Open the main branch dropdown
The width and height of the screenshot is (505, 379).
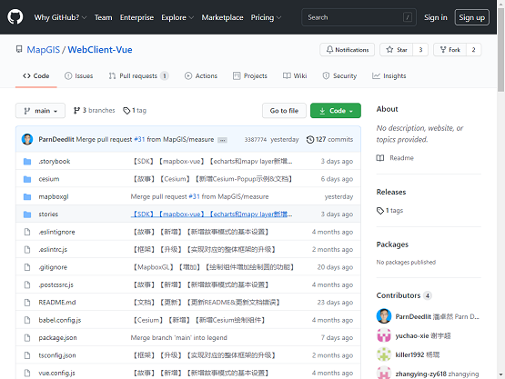coord(40,111)
